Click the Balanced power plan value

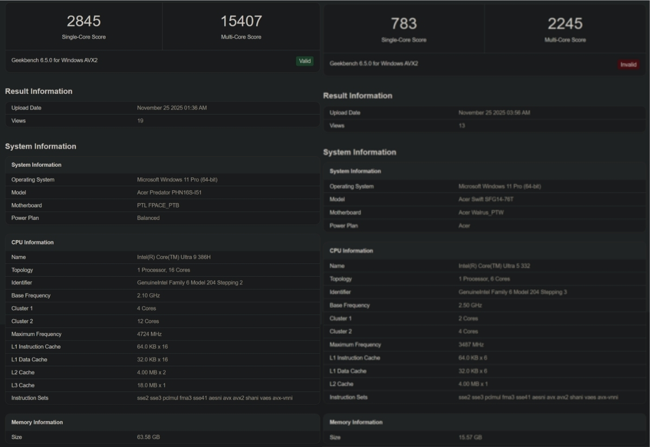[x=148, y=218]
